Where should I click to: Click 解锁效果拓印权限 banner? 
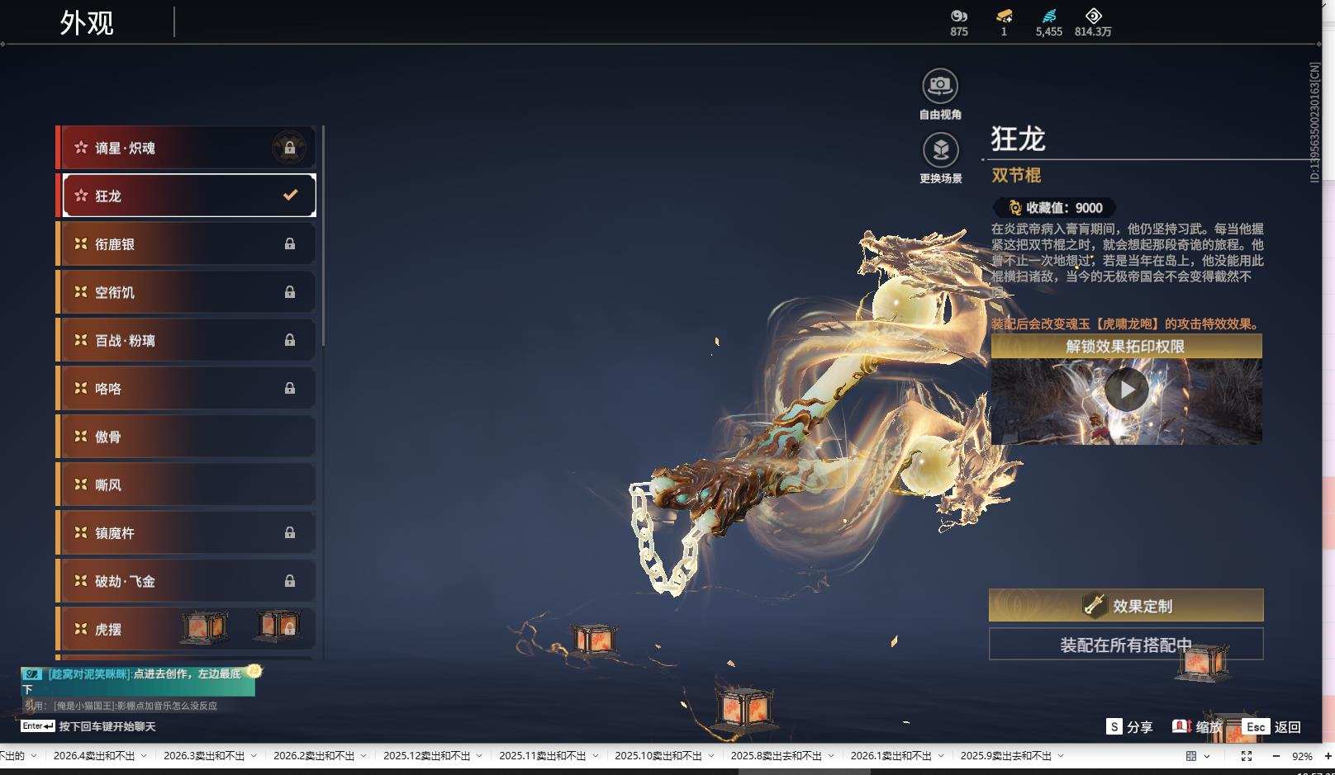(1126, 346)
